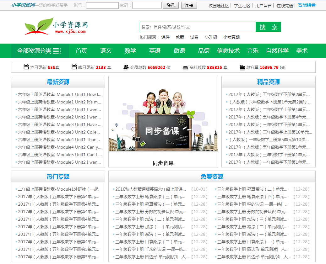This screenshot has width=326, height=264.
Task: Focus the 账号 input field
Action: 102,6
